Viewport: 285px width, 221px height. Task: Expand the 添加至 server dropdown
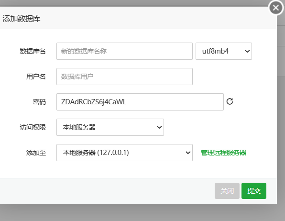click(124, 153)
